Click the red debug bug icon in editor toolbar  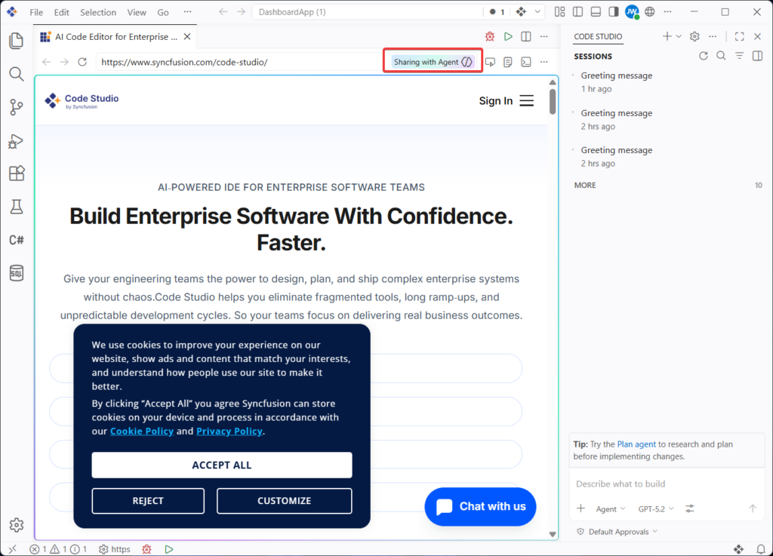click(489, 36)
